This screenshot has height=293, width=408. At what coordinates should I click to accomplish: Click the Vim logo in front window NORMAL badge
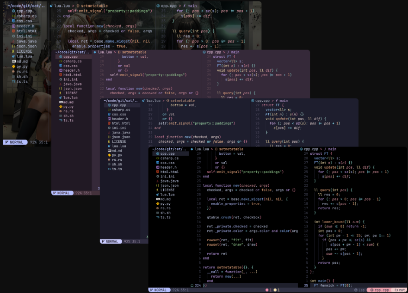pos(151,290)
